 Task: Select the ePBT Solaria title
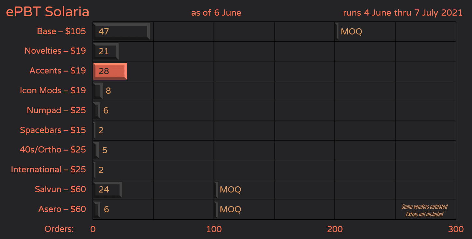click(x=48, y=12)
